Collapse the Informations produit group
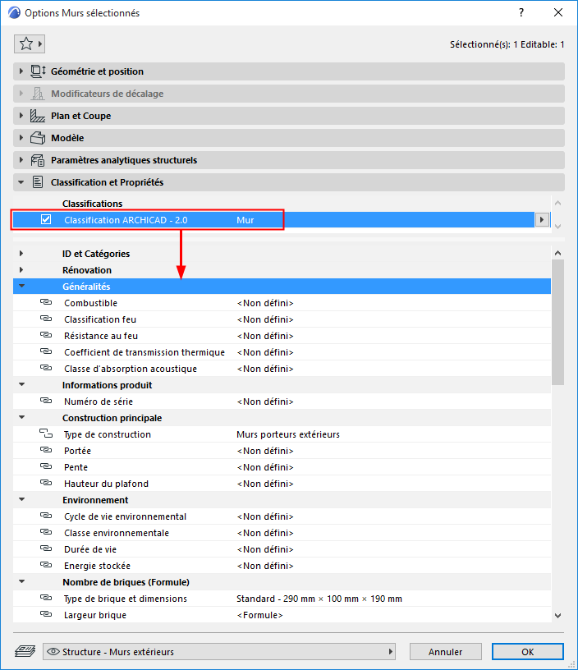 [22, 385]
